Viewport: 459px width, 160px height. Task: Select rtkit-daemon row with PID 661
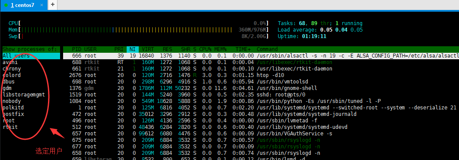pyautogui.click(x=261, y=69)
